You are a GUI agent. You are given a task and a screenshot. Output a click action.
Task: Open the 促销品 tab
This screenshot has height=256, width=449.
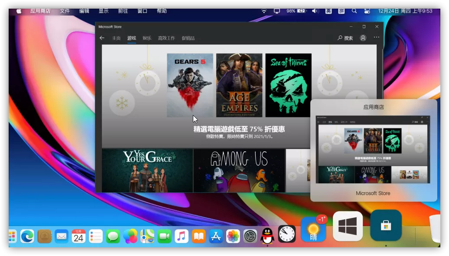(188, 38)
